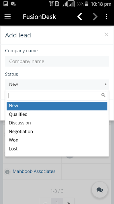This screenshot has width=114, height=204.
Task: Click the status search text box
Action: click(x=57, y=96)
